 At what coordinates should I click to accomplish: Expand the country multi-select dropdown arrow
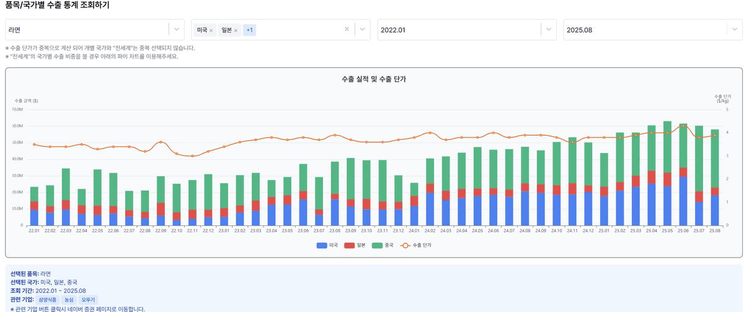tap(363, 29)
